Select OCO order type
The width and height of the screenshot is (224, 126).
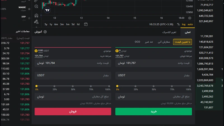(137, 42)
